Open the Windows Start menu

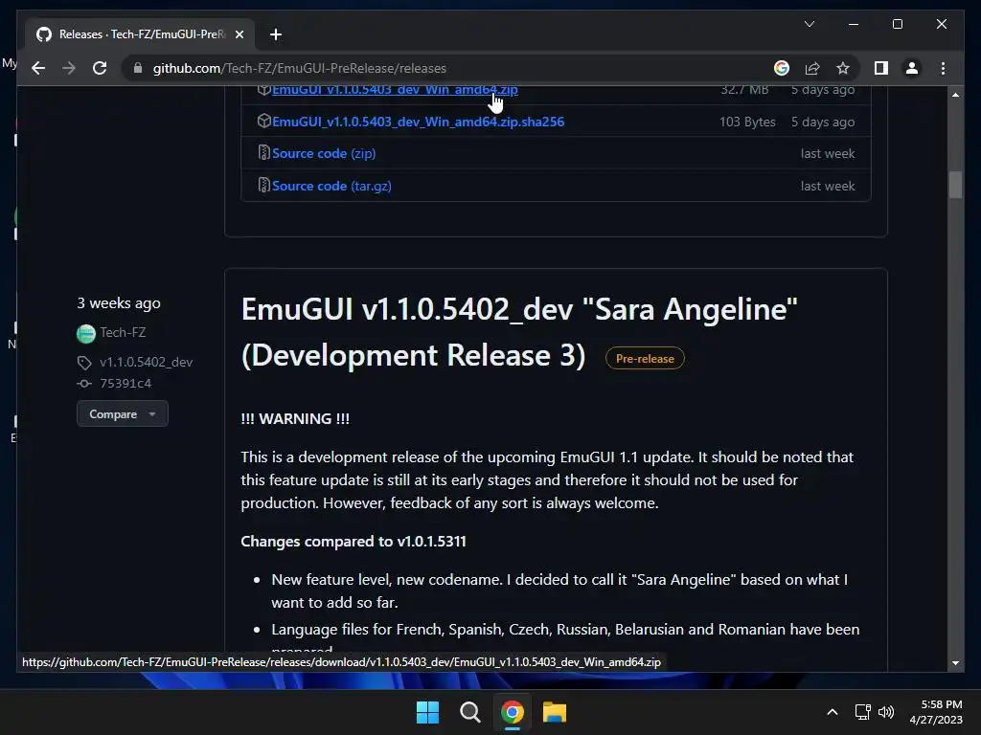[427, 712]
